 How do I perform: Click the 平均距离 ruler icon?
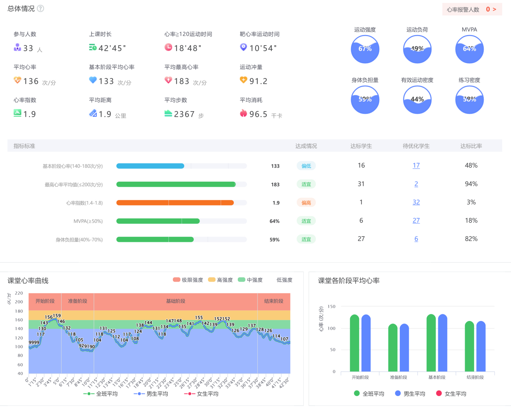(x=93, y=113)
